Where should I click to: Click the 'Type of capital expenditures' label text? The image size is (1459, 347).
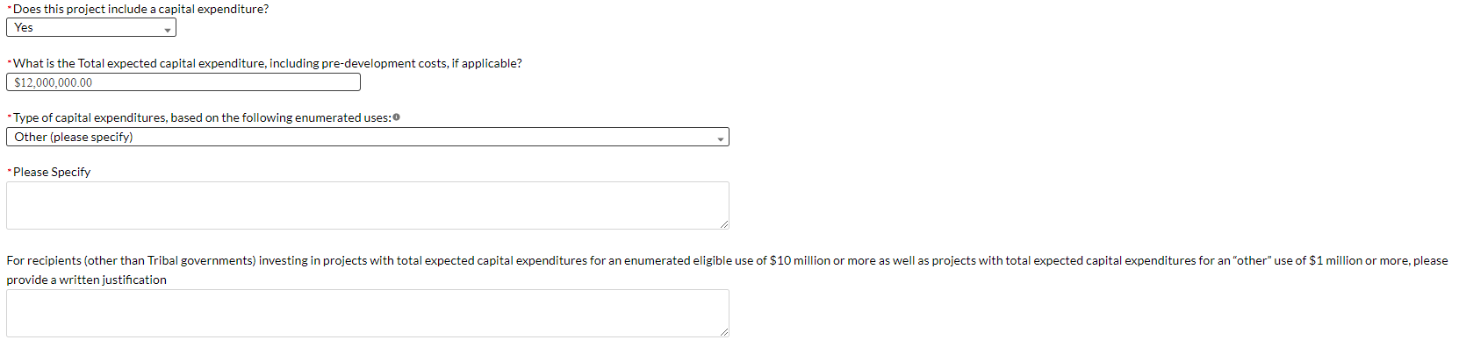(x=202, y=117)
